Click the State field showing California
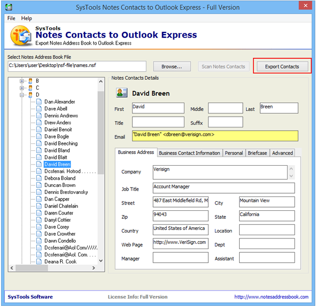The image size is (319, 308). [267, 216]
